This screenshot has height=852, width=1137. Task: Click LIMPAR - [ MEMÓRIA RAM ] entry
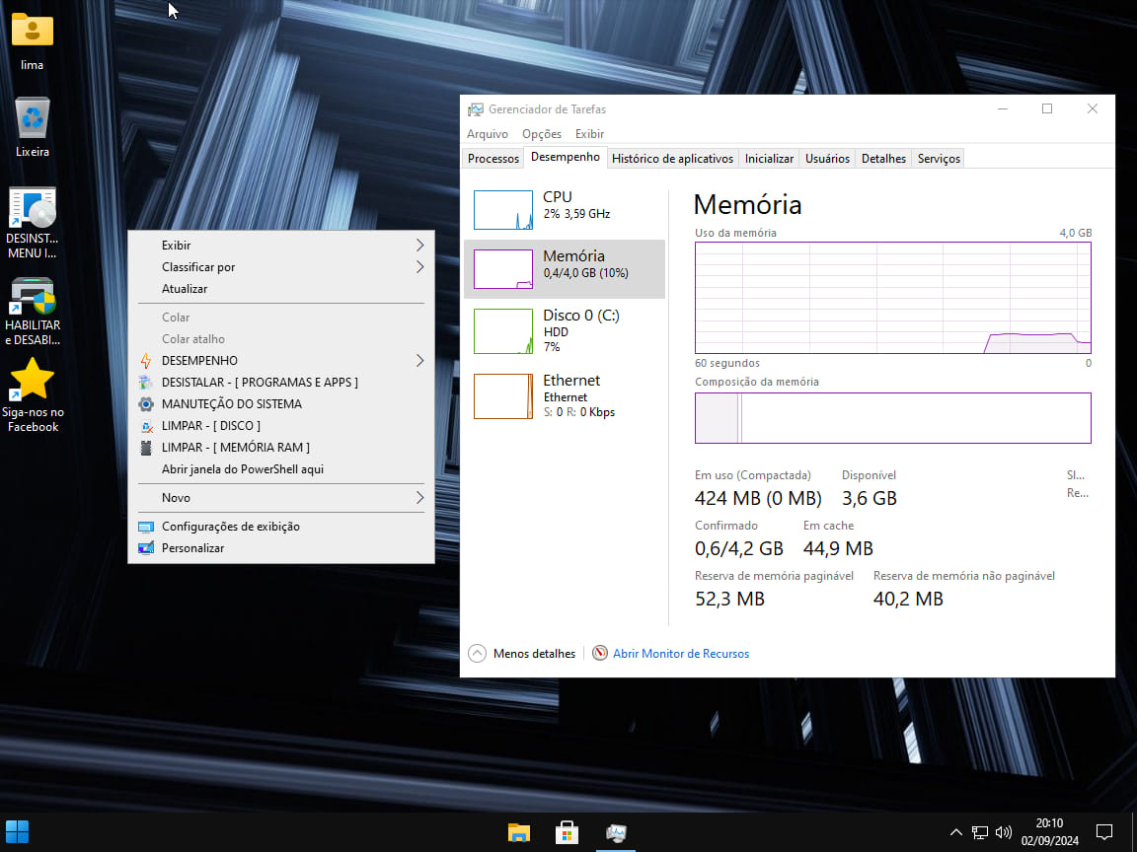pyautogui.click(x=235, y=448)
